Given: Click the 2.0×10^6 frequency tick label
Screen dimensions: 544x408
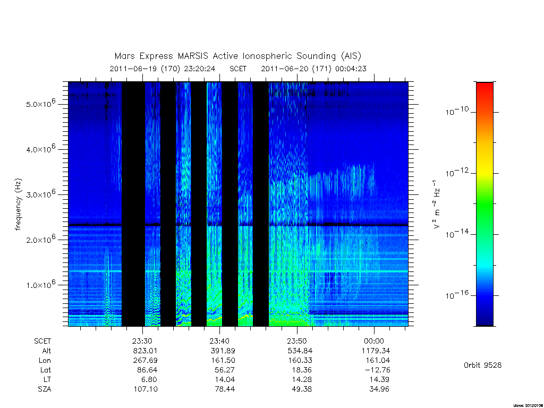Looking at the screenshot, I should [40, 239].
